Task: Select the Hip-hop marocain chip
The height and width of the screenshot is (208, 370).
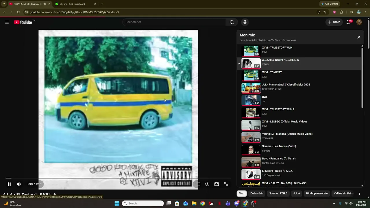Action: 317,194
